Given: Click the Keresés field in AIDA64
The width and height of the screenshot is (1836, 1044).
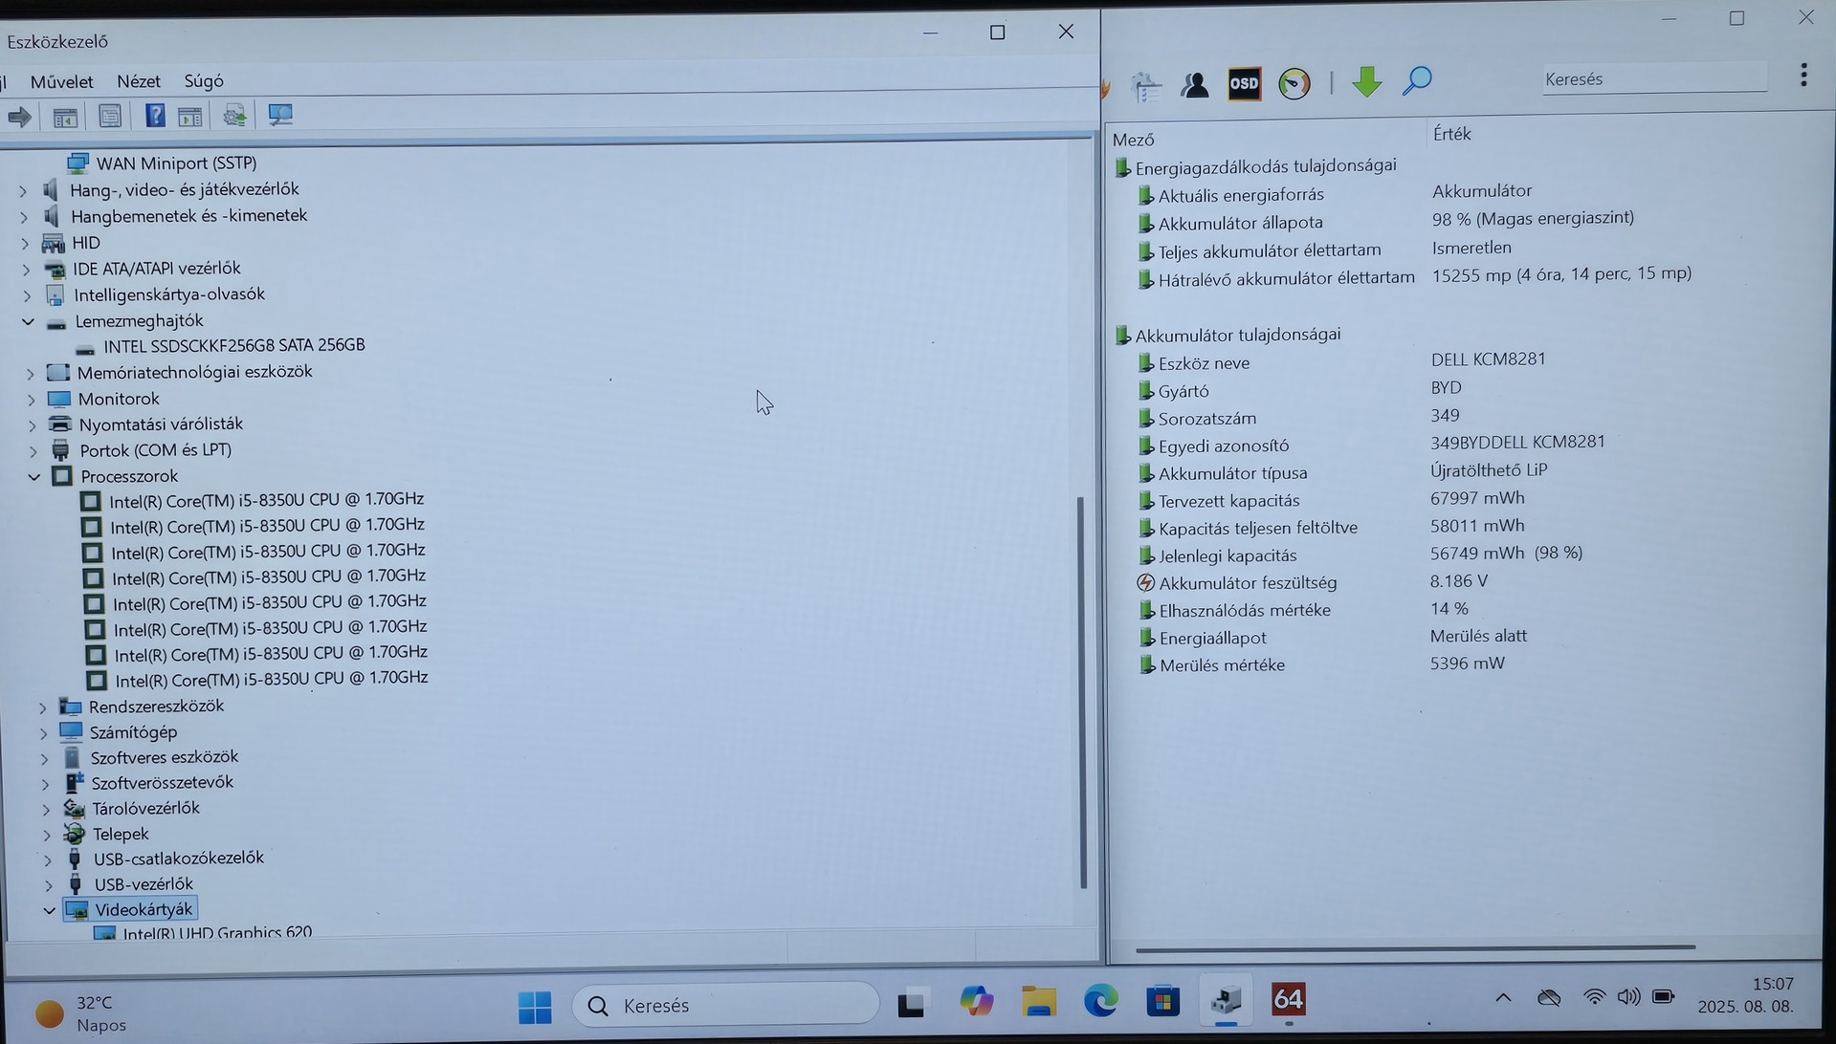Looking at the screenshot, I should (x=1654, y=79).
